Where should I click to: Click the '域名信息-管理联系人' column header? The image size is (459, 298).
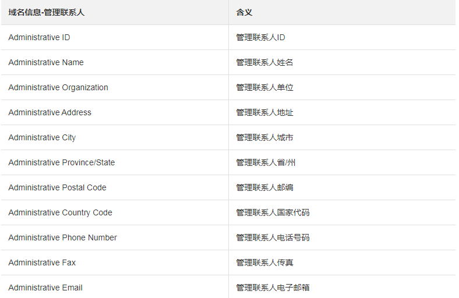click(47, 12)
